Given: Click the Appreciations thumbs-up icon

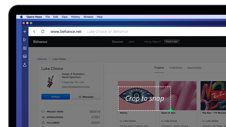Looking at the screenshot, I should 43,117.
